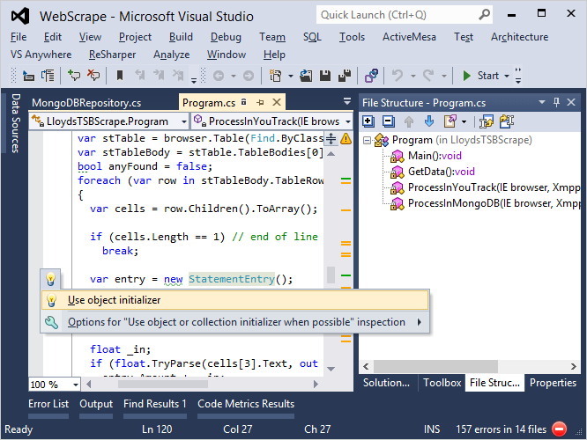The height and width of the screenshot is (440, 587).
Task: Apply the Use object initializer quick fix
Action: [235, 300]
